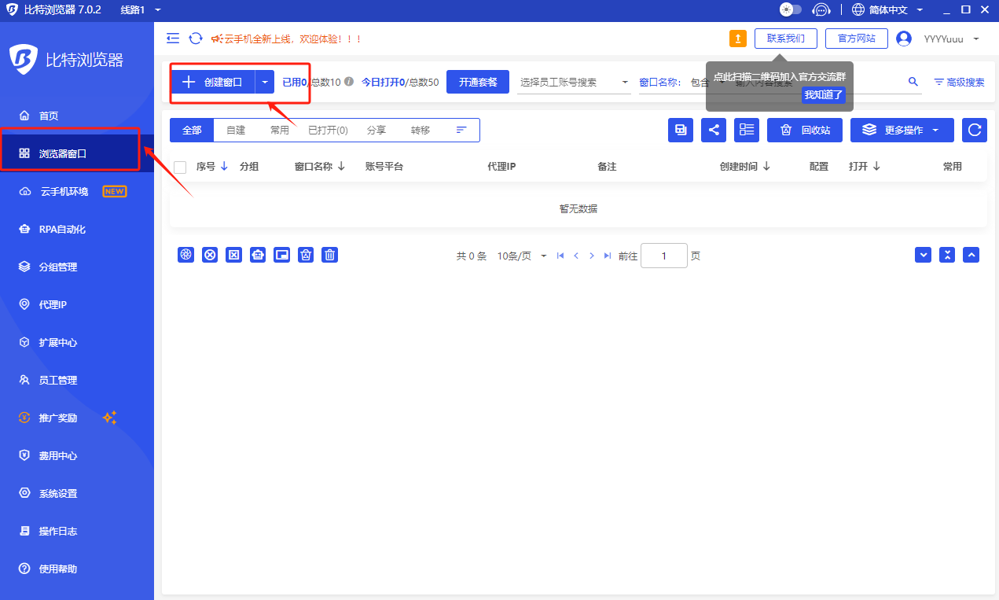
Task: Dismiss the tooltip with 我知道了
Action: [x=823, y=95]
